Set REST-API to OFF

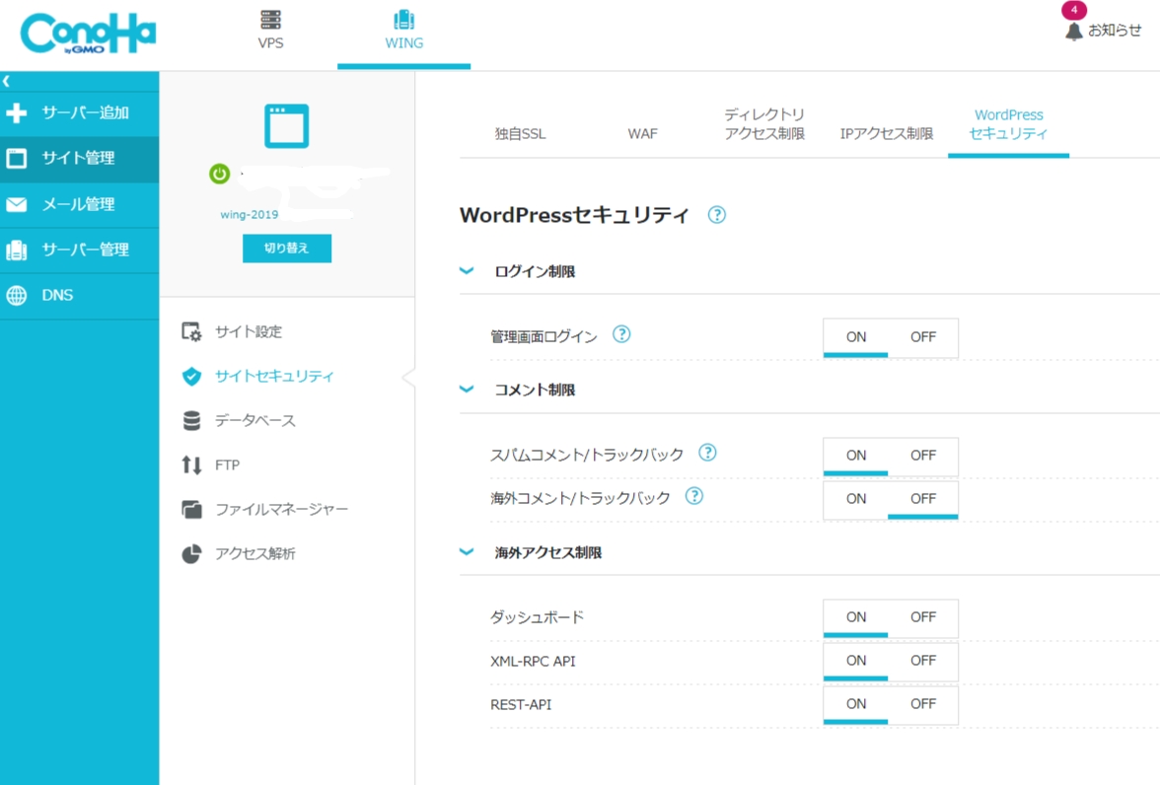pos(922,704)
